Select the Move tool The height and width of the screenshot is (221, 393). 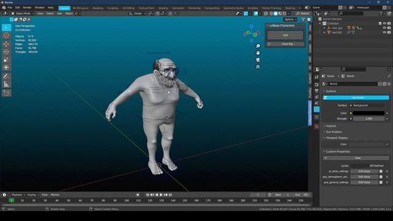point(7,44)
